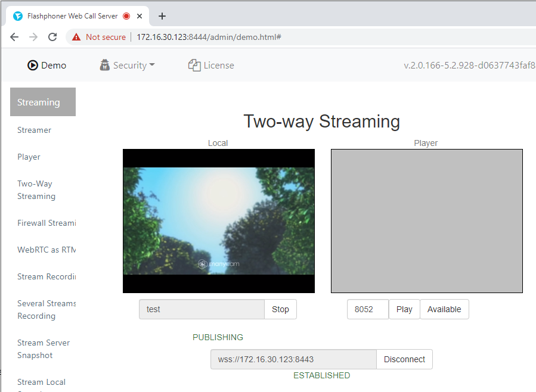Click the tab recording indicator dot
The width and height of the screenshot is (536, 392).
[x=126, y=16]
